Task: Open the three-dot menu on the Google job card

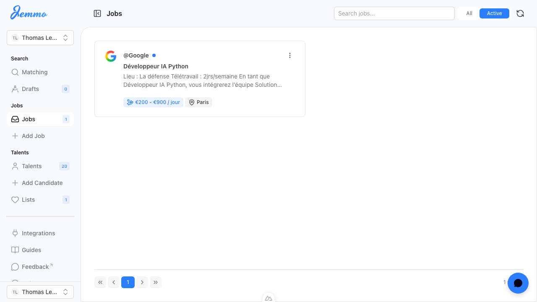Action: [289, 55]
